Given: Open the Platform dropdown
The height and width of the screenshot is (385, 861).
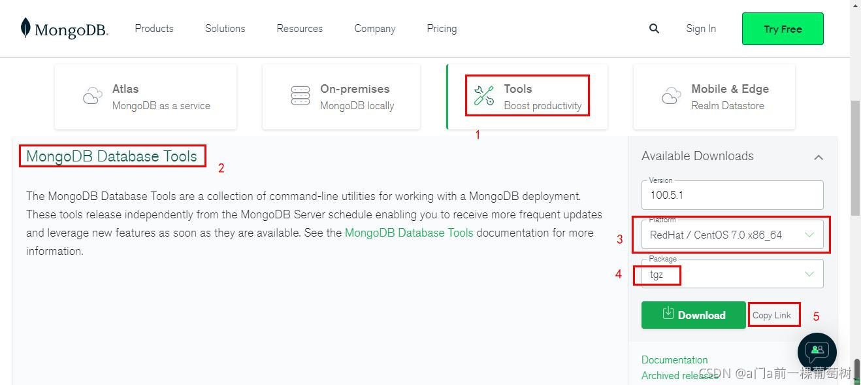Looking at the screenshot, I should click(x=732, y=235).
